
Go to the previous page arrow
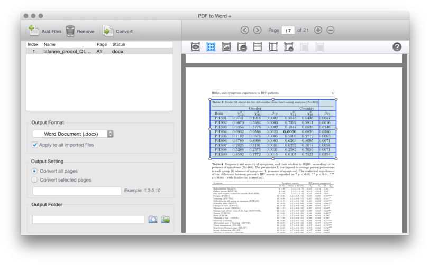pyautogui.click(x=244, y=30)
